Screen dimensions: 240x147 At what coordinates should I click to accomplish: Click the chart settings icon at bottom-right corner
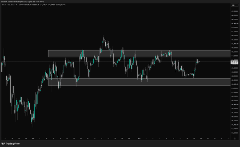coord(235,139)
